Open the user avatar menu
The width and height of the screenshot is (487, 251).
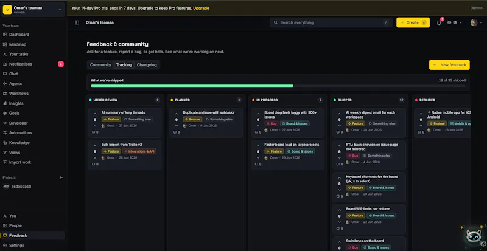point(476,22)
